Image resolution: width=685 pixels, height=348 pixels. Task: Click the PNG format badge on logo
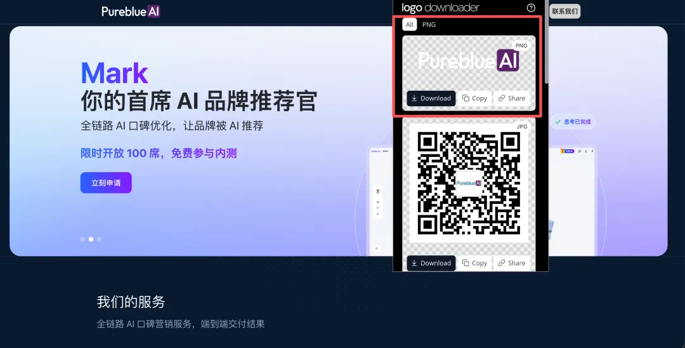[x=521, y=46]
